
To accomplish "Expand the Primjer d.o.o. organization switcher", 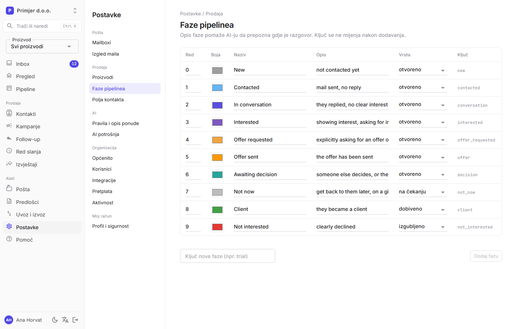I will point(42,11).
